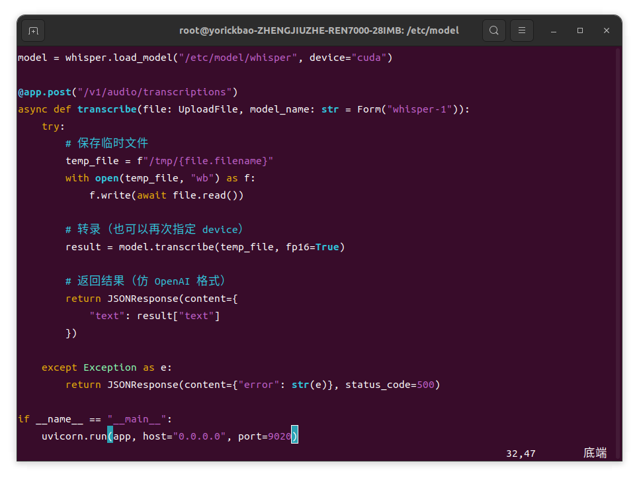The image size is (639, 480).
Task: Select the "/v1/audio/transcriptions" route string
Action: pyautogui.click(x=154, y=92)
